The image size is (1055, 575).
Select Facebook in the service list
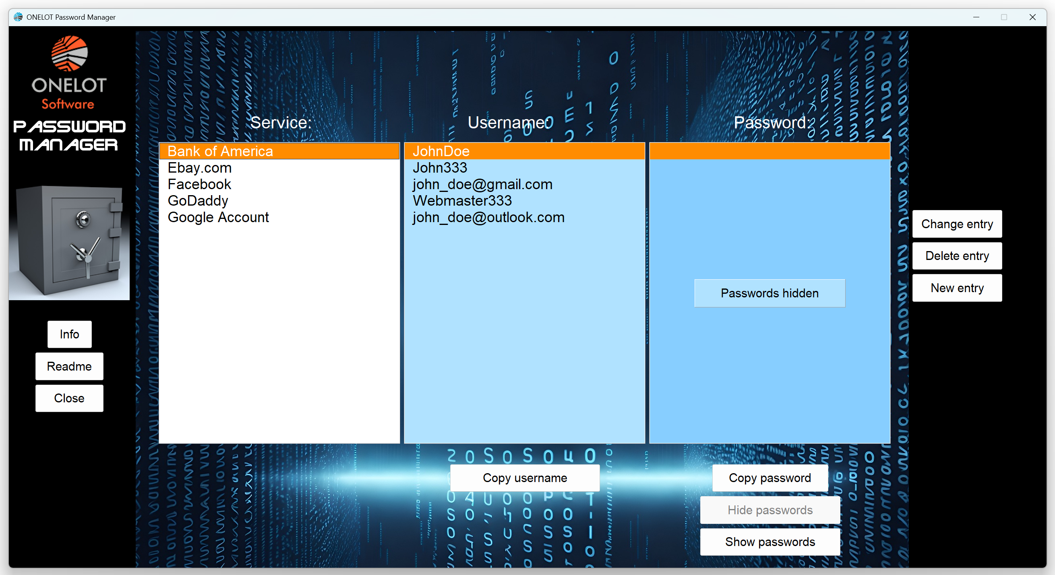(x=199, y=184)
